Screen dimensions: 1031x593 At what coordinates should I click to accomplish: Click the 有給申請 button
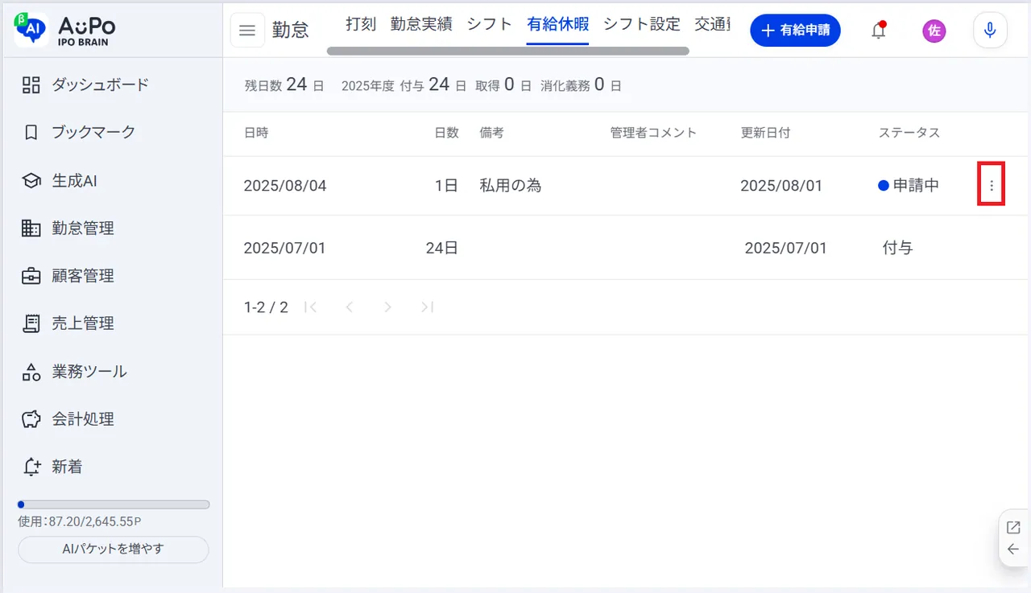[796, 31]
